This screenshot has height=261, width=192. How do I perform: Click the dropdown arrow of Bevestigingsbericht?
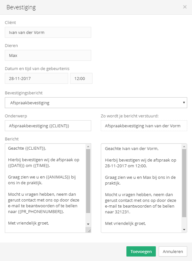[184, 103]
